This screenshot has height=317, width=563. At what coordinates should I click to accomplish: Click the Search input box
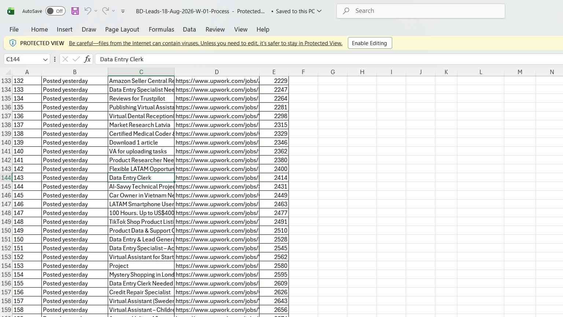(x=421, y=11)
